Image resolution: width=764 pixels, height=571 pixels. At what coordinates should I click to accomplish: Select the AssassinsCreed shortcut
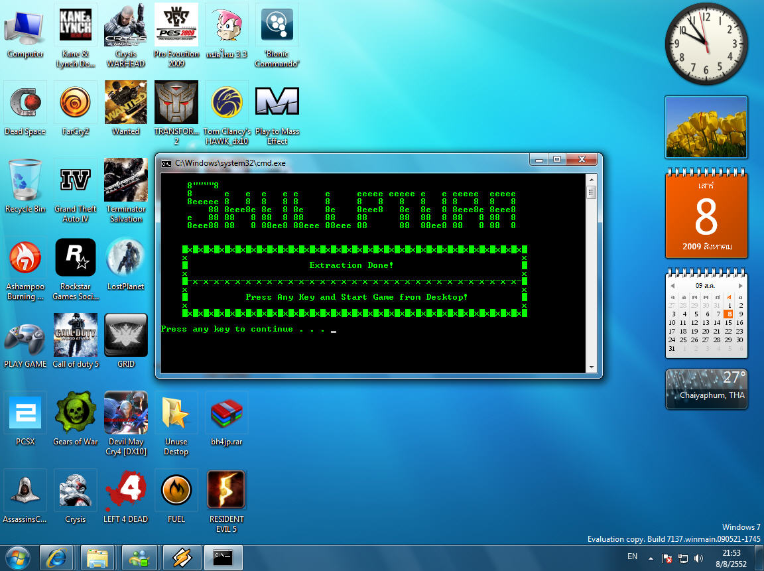pos(25,497)
